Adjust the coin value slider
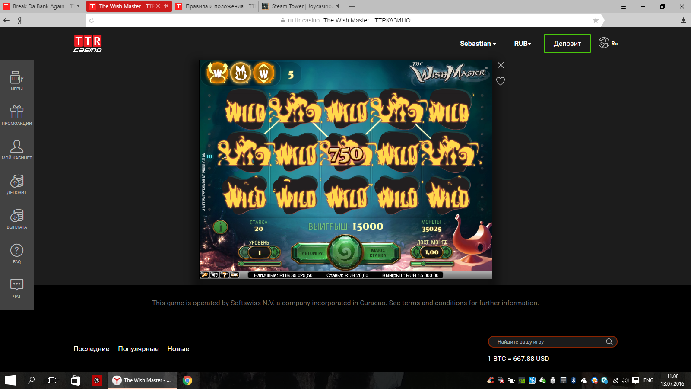The width and height of the screenshot is (691, 389). [x=432, y=263]
